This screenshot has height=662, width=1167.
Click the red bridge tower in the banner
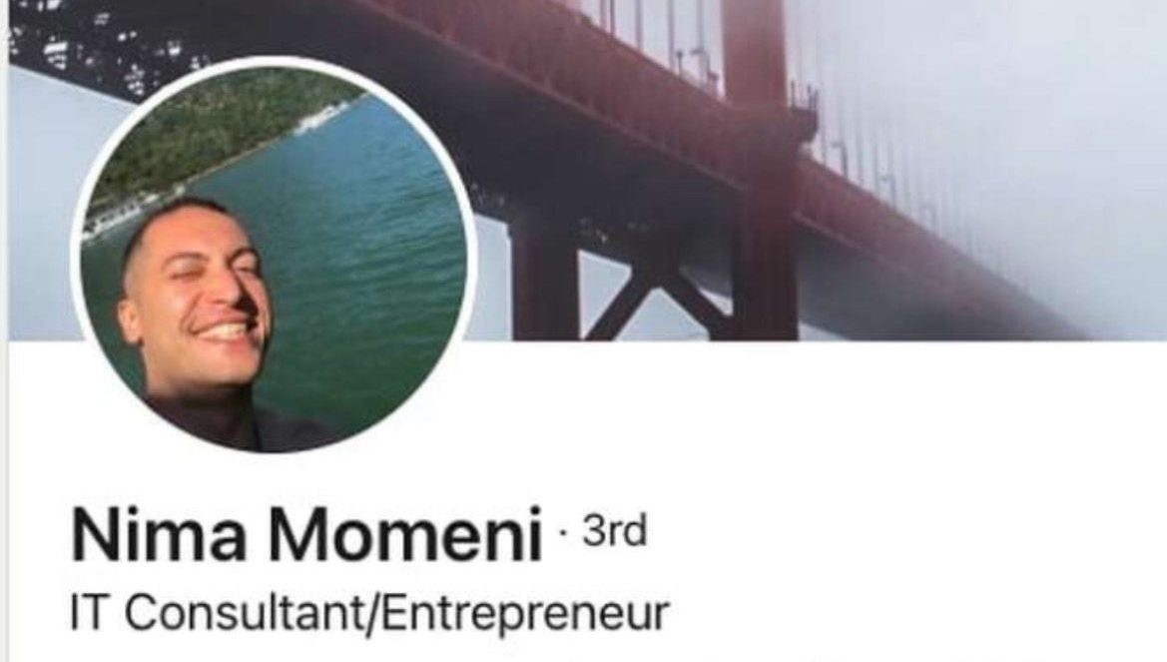(x=759, y=172)
